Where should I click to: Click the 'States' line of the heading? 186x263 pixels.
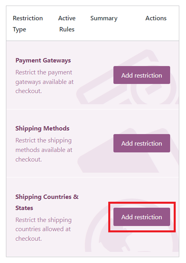coord(24,208)
